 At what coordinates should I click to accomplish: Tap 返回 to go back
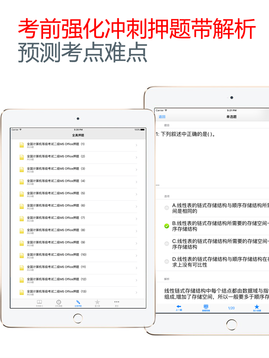162,117
